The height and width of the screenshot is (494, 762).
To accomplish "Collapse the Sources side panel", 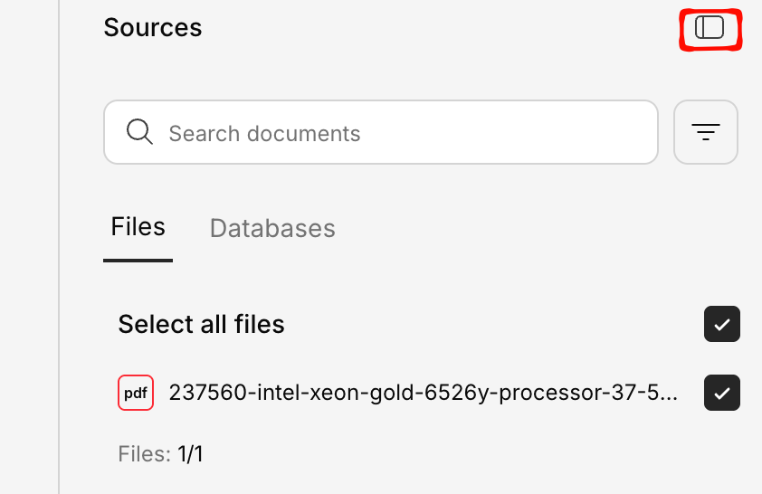I will [x=710, y=28].
